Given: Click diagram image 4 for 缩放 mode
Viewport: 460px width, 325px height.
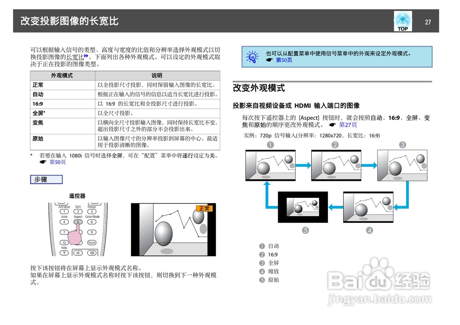Looking at the screenshot, I should (368, 207).
